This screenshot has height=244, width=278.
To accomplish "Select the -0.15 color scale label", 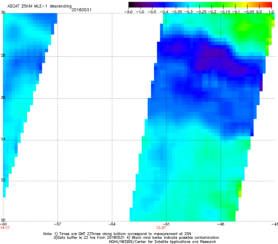I will (x=225, y=12).
